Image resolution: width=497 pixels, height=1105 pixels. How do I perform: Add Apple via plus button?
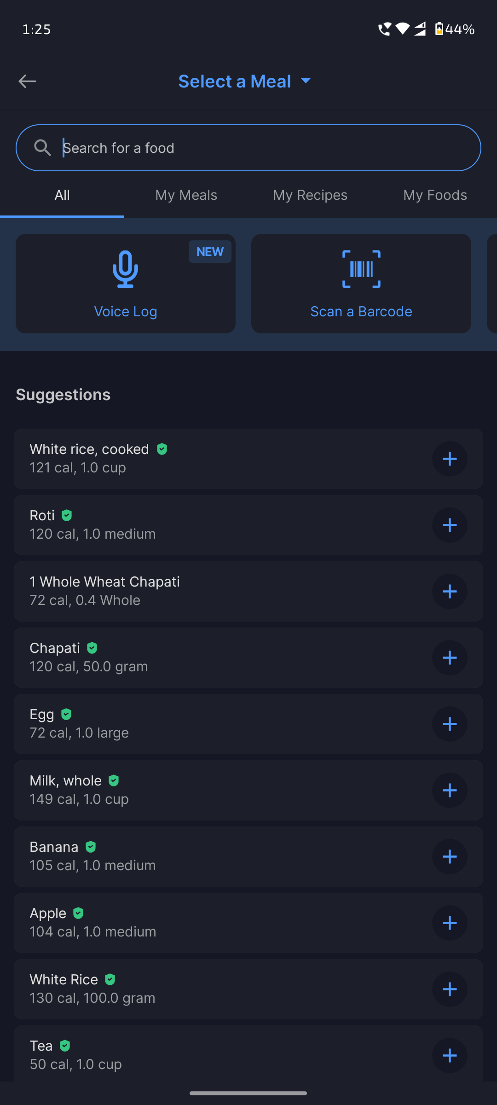coord(450,923)
